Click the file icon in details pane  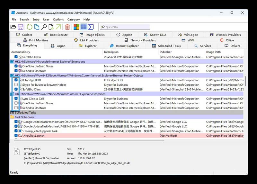point(17,151)
